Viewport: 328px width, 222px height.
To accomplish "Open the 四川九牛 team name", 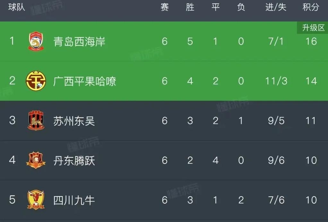I will click(74, 200).
